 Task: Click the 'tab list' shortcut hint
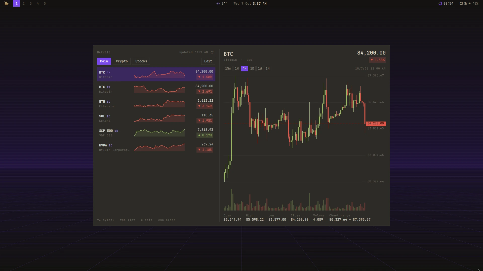click(x=128, y=220)
